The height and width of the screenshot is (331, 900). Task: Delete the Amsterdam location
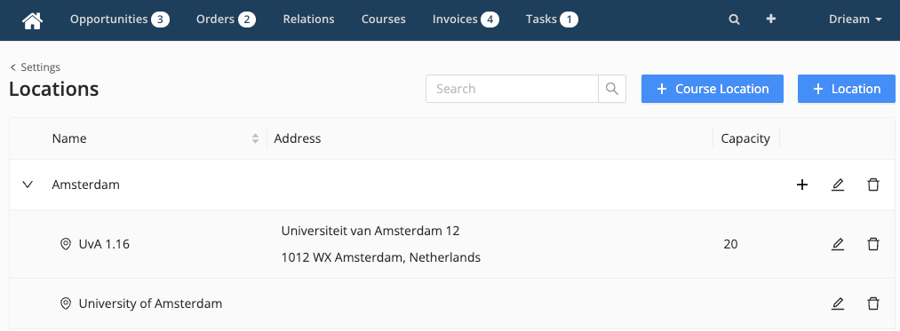pyautogui.click(x=873, y=185)
